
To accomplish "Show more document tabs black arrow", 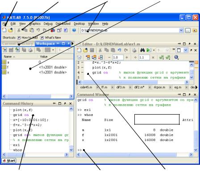I will [x=196, y=87].
